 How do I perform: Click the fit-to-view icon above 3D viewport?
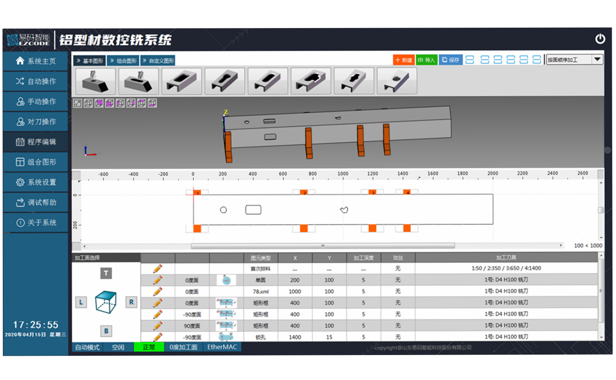78,103
